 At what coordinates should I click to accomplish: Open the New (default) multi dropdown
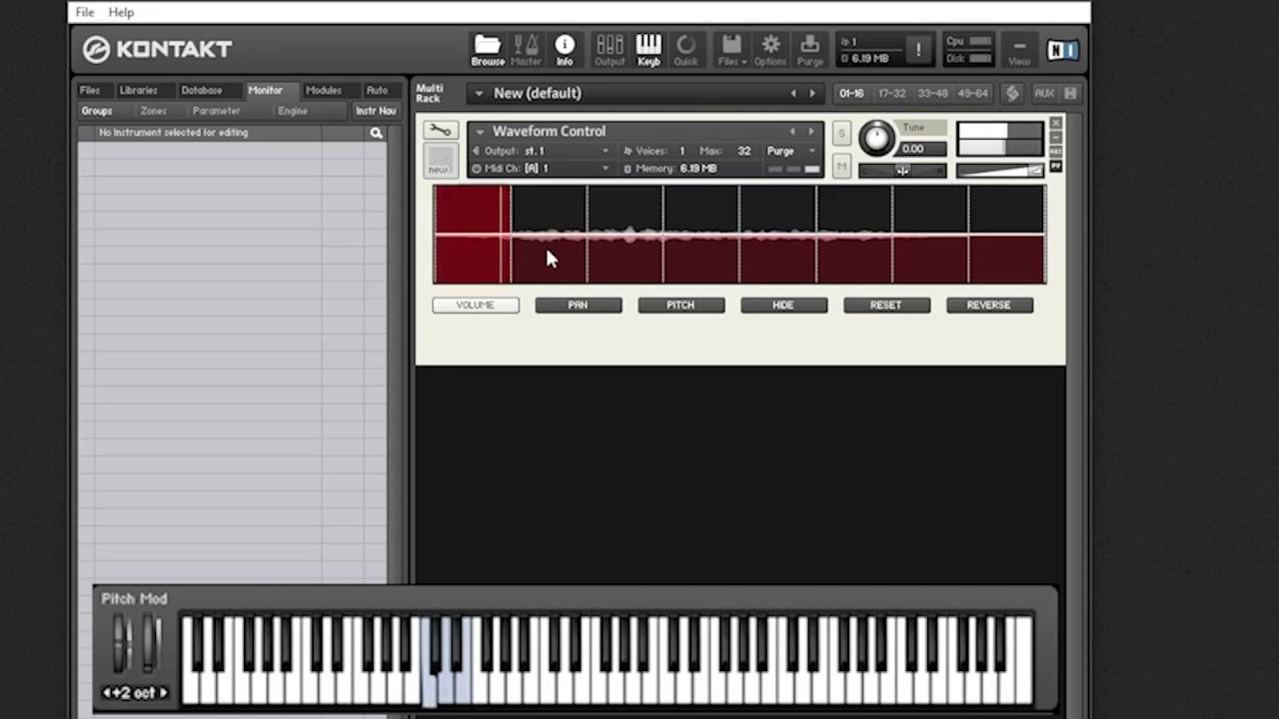coord(479,93)
